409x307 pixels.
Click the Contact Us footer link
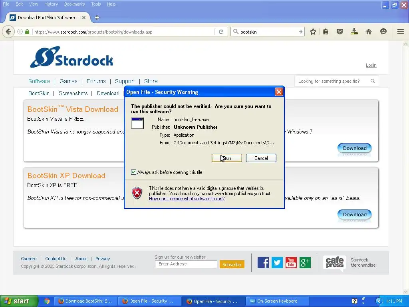click(56, 259)
